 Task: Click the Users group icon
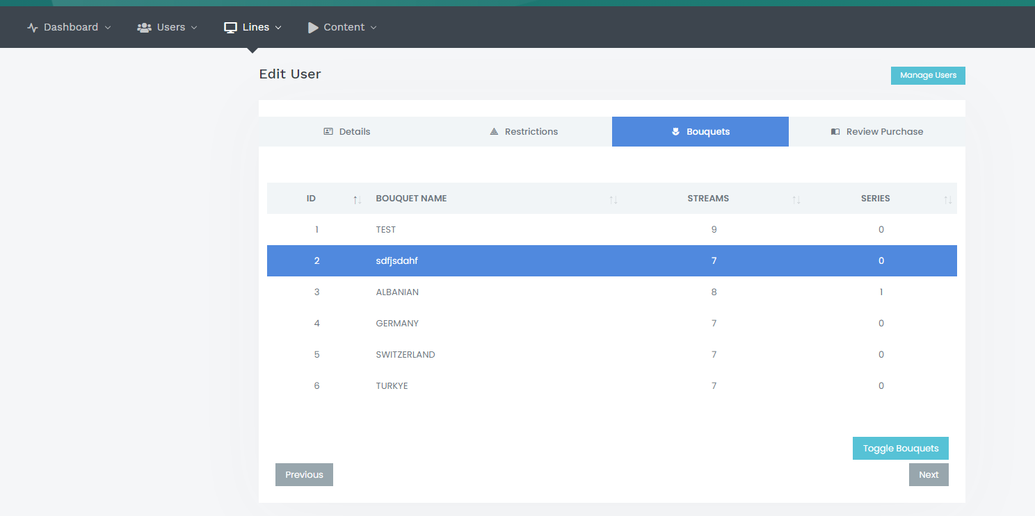click(144, 28)
